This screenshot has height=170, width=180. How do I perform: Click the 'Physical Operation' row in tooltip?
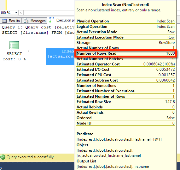coord(125,21)
